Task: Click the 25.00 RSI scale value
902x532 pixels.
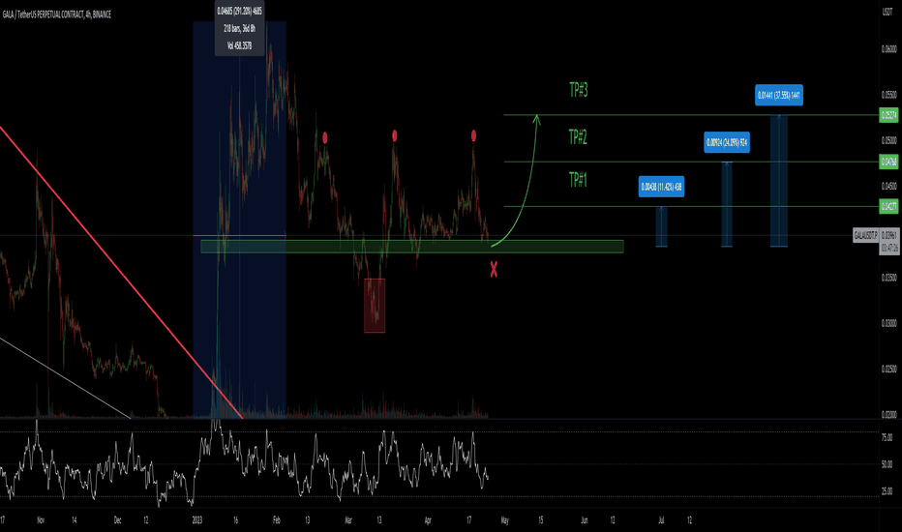Action: coord(887,490)
